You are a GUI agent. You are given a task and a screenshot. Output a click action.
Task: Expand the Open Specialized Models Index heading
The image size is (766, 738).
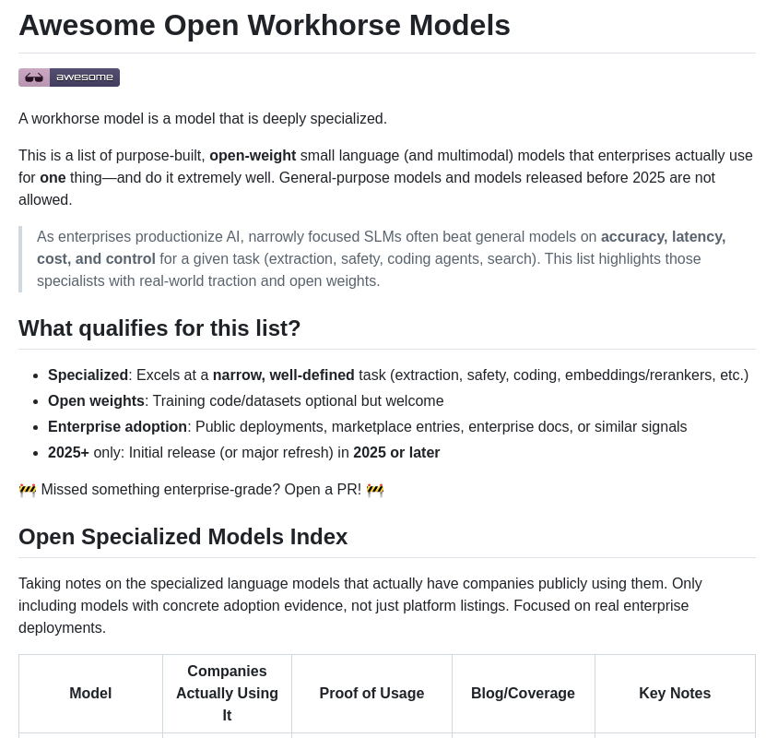tap(183, 536)
